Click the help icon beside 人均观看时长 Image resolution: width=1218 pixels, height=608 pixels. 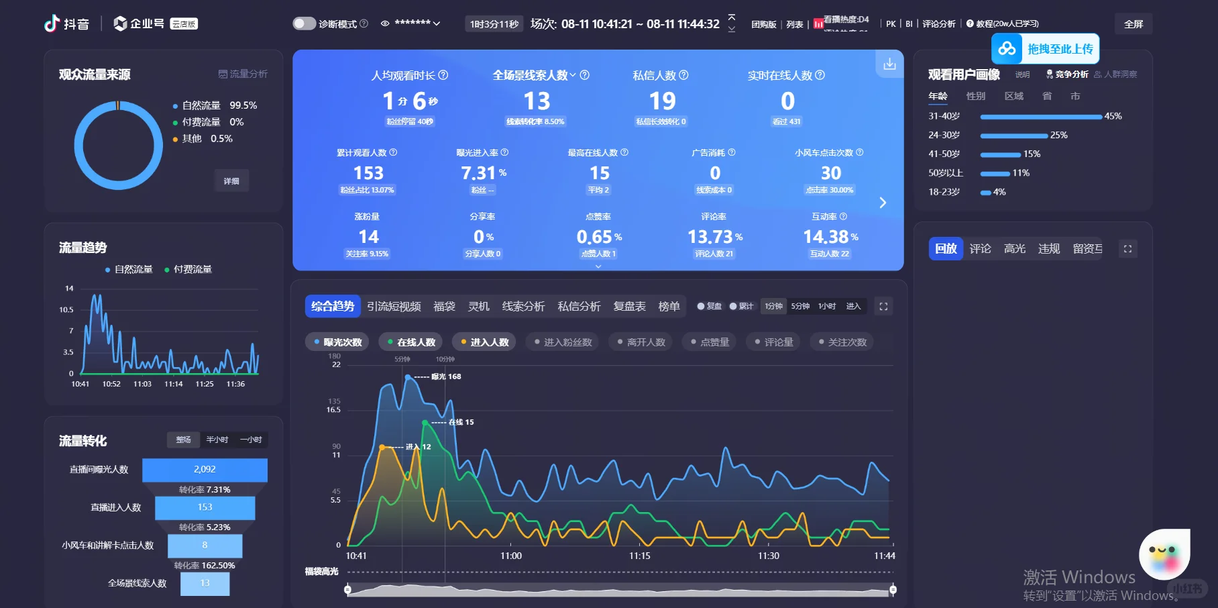443,75
